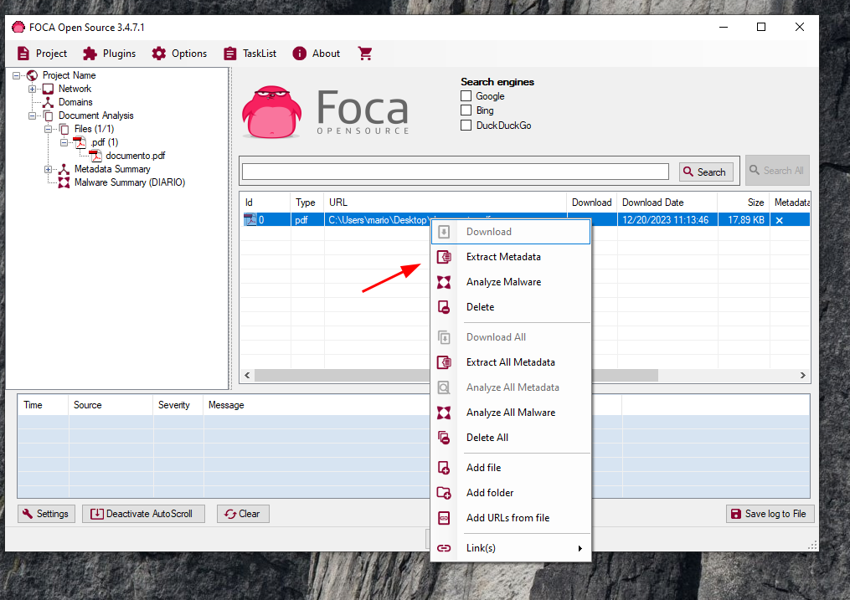The image size is (850, 600).
Task: Click the Clear log button
Action: coord(243,514)
